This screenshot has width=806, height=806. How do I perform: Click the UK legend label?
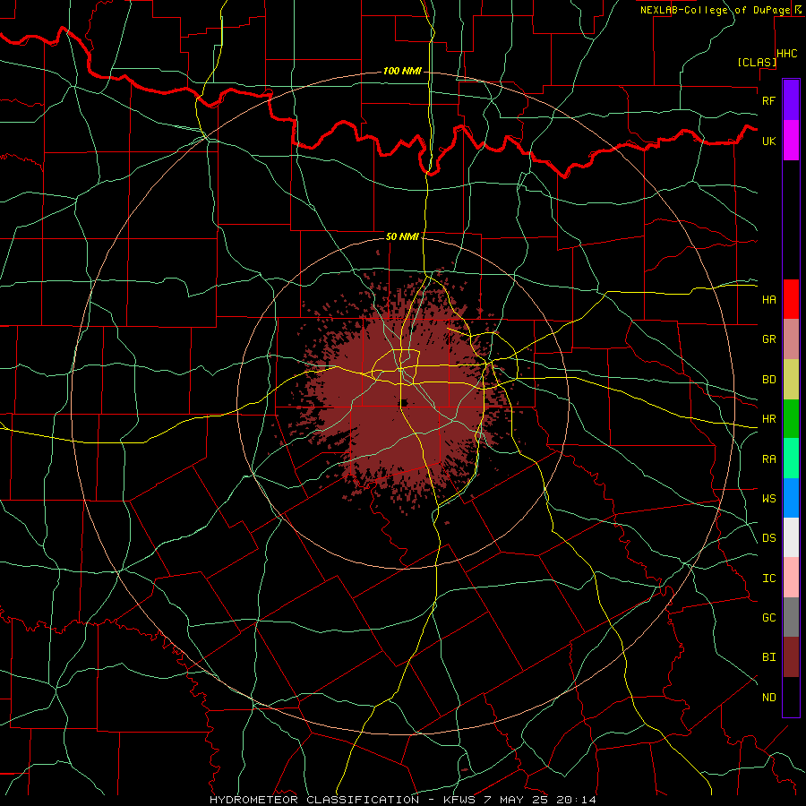pyautogui.click(x=768, y=141)
